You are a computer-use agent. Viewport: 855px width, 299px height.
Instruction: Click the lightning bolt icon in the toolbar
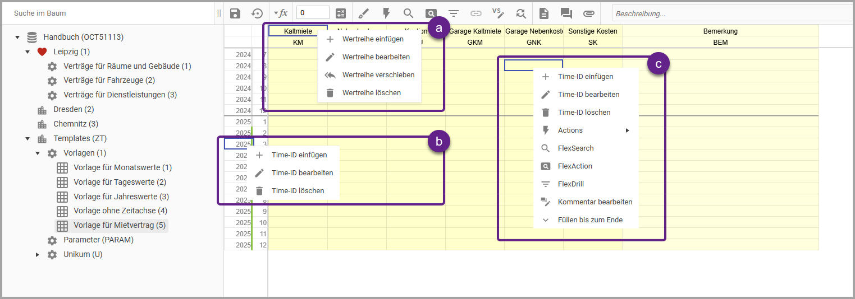[x=386, y=13]
